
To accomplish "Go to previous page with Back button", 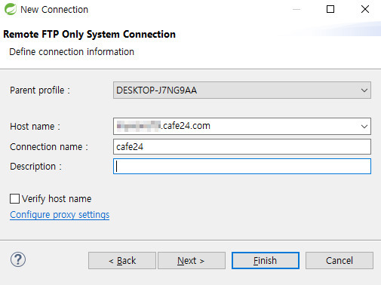I will (122, 261).
